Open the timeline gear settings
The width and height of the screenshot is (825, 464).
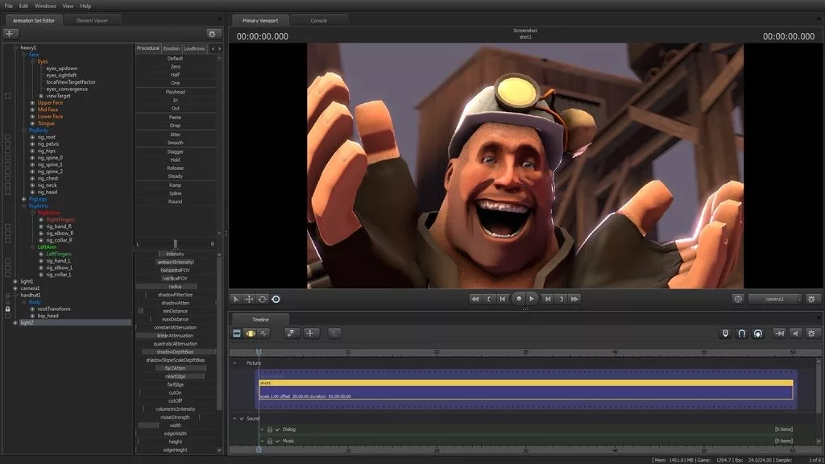pyautogui.click(x=812, y=333)
